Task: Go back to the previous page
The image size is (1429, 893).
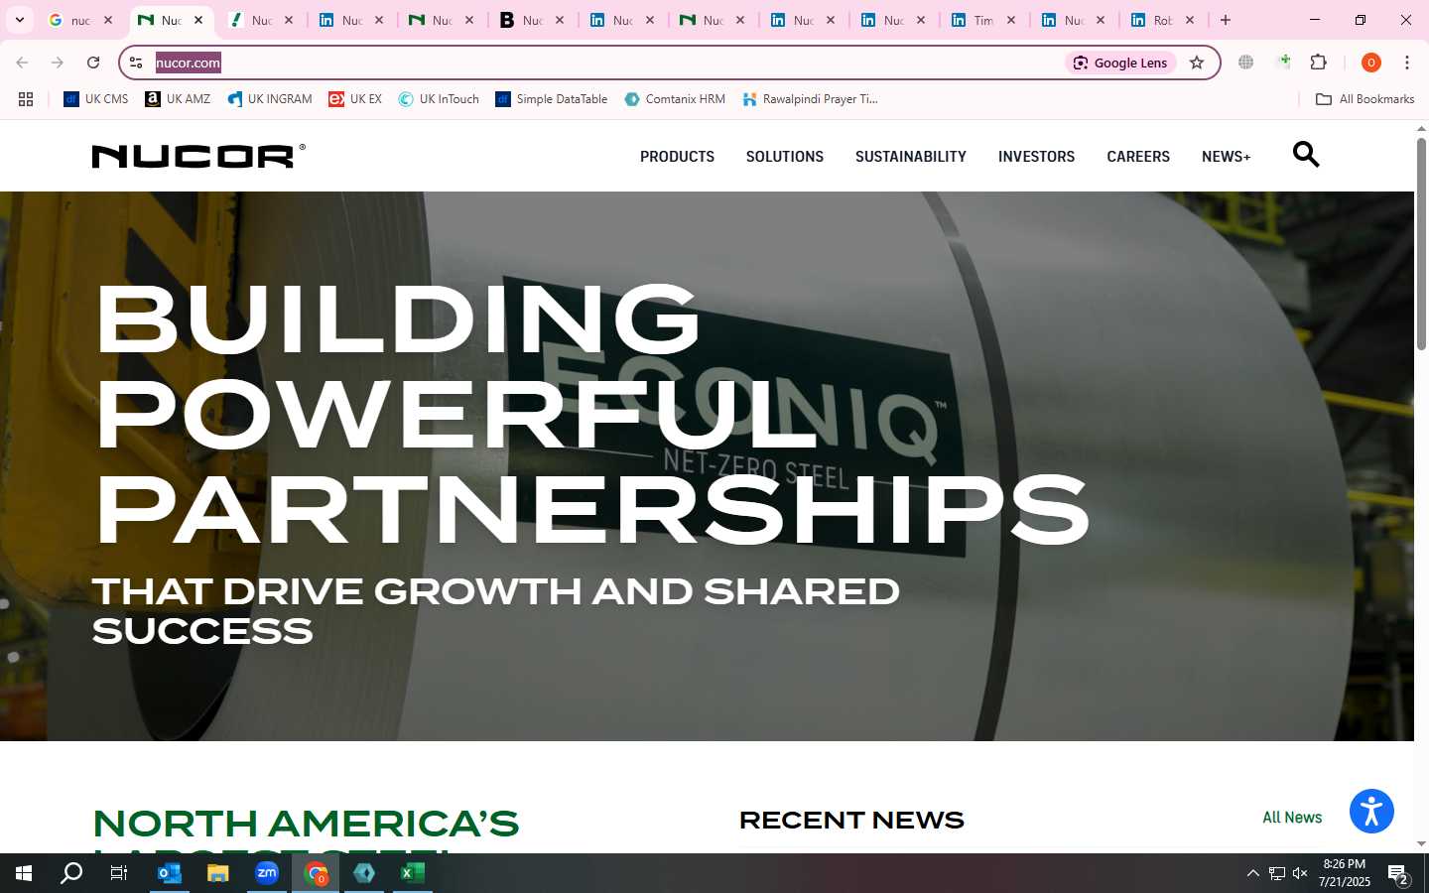Action: (x=22, y=63)
